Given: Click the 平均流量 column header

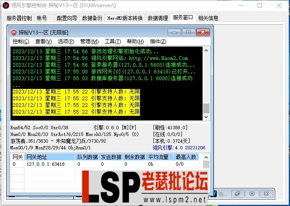Looking at the screenshot, I should click(160, 157).
